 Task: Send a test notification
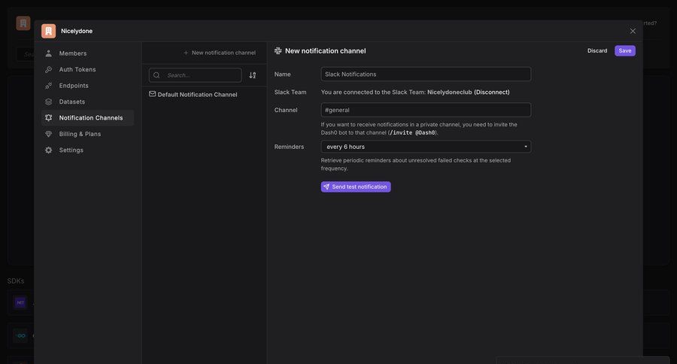coord(356,187)
